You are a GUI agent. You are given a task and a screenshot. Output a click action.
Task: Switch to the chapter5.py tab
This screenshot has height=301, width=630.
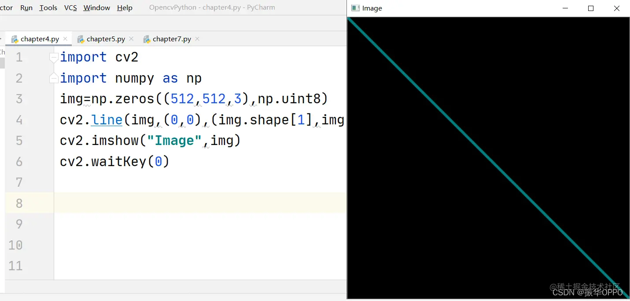tap(106, 39)
